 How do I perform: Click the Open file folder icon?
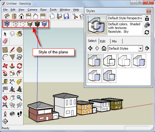(x=59, y=16)
